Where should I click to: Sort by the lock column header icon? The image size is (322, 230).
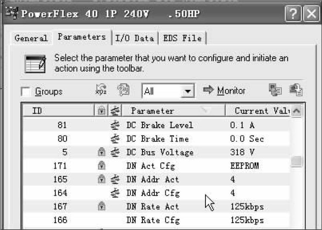click(101, 111)
